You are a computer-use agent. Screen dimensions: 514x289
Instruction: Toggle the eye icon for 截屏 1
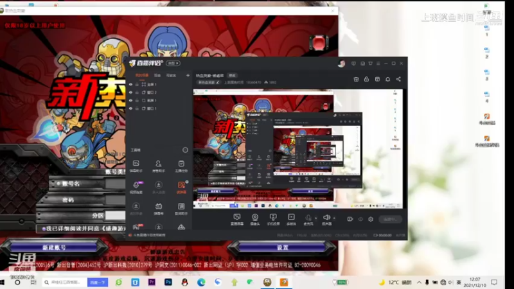[131, 100]
